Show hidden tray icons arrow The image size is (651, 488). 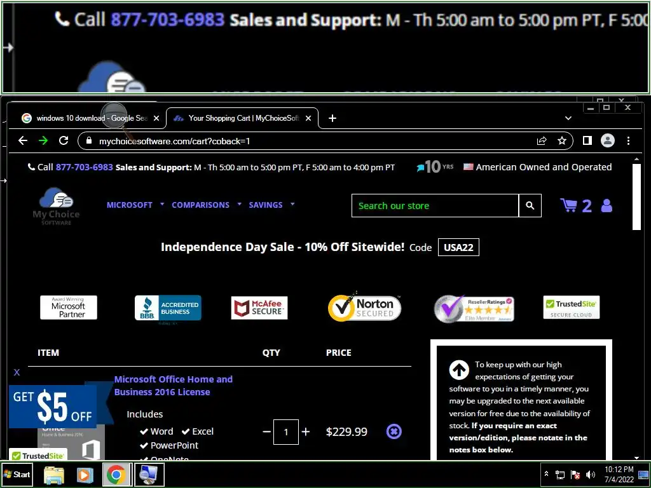coord(546,474)
